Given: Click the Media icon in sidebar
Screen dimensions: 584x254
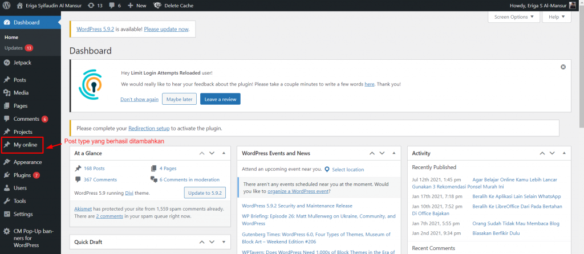Looking at the screenshot, I should [7, 93].
